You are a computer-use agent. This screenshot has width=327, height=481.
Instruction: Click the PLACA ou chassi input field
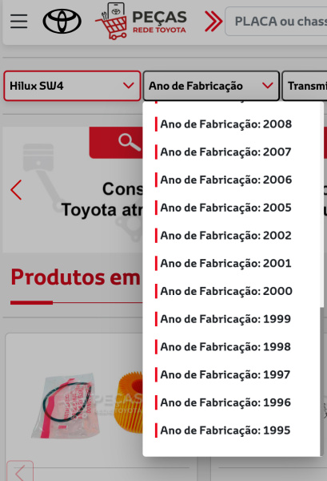(x=276, y=22)
